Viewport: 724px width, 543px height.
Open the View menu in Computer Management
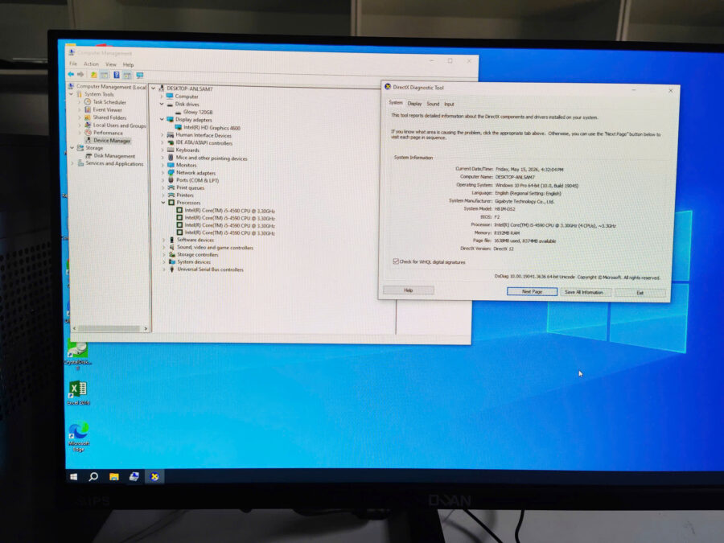(111, 64)
